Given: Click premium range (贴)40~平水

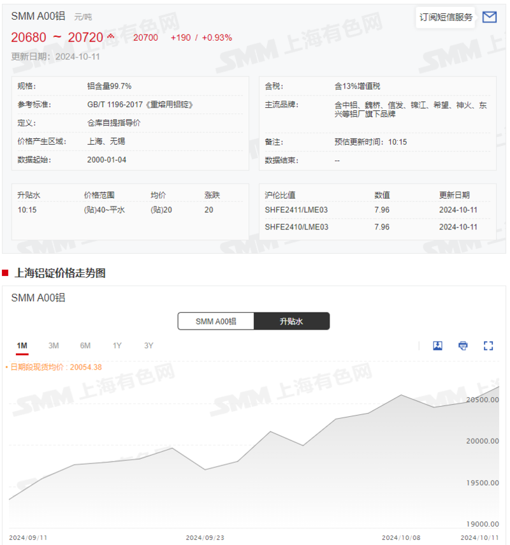Looking at the screenshot, I should coord(105,210).
